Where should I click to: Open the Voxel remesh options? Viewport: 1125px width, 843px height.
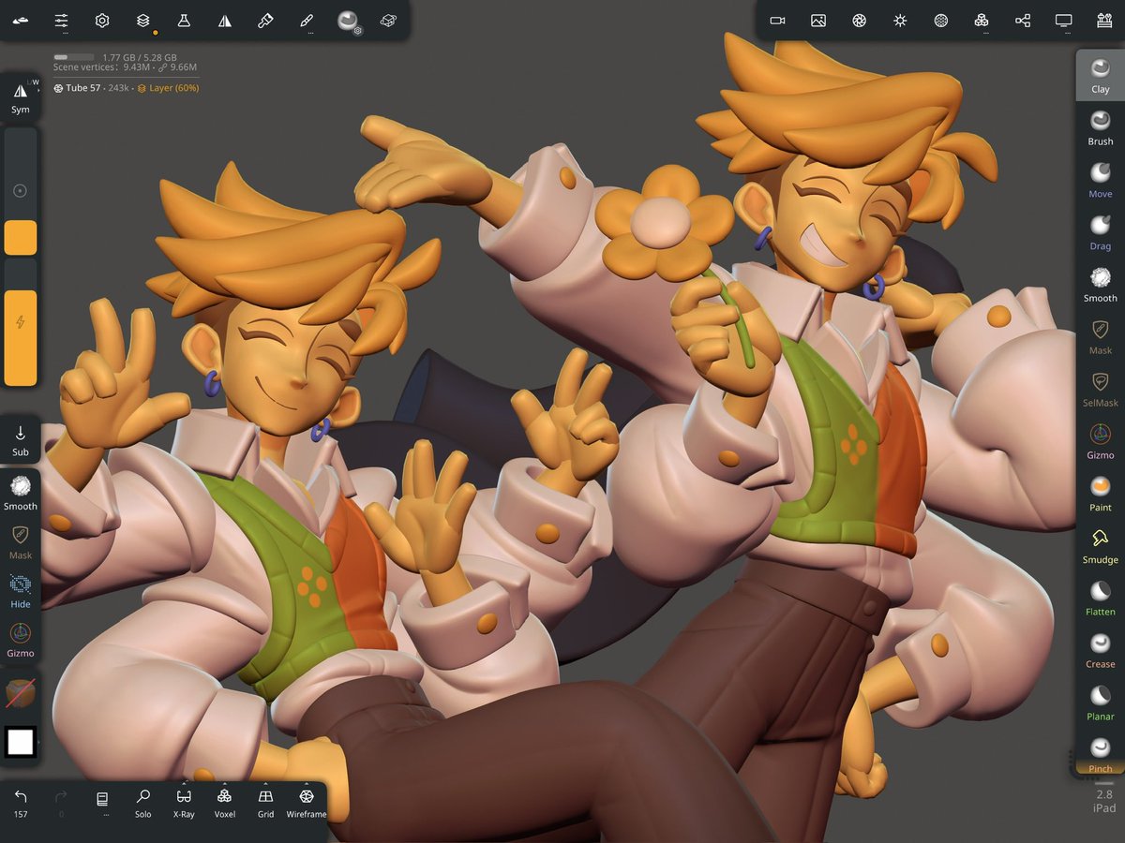coord(224,803)
